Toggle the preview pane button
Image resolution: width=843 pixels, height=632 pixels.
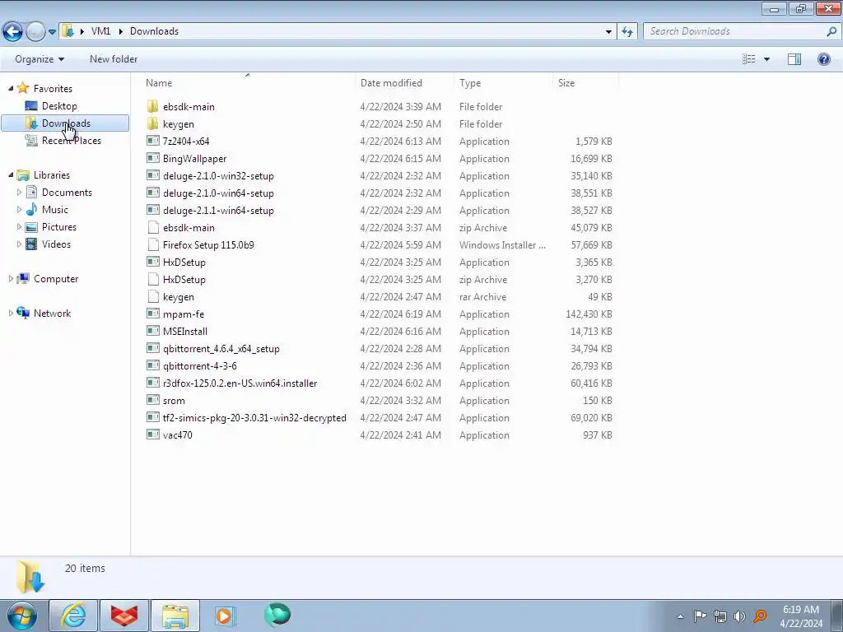[x=794, y=59]
